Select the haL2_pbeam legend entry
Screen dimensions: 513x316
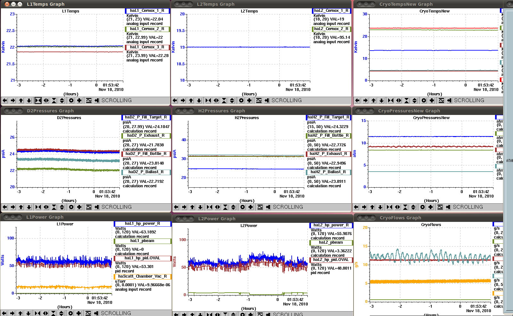tap(331, 242)
